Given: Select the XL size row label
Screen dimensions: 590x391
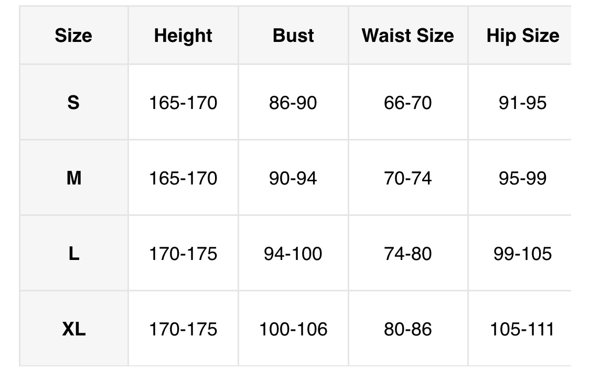Looking at the screenshot, I should pyautogui.click(x=73, y=329).
